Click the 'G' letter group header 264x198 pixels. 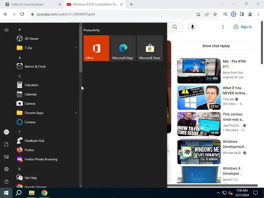coord(20,169)
